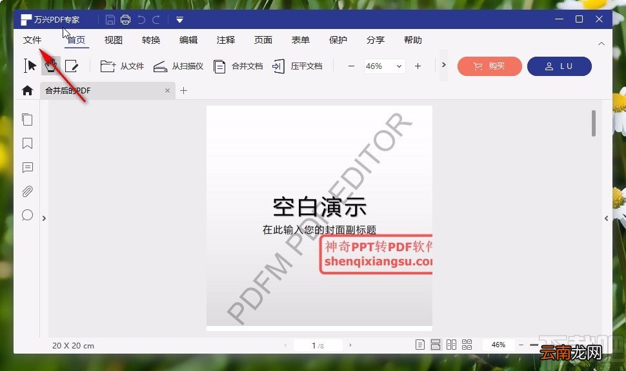Switch to the 页面 tab
626x371 pixels.
click(263, 40)
